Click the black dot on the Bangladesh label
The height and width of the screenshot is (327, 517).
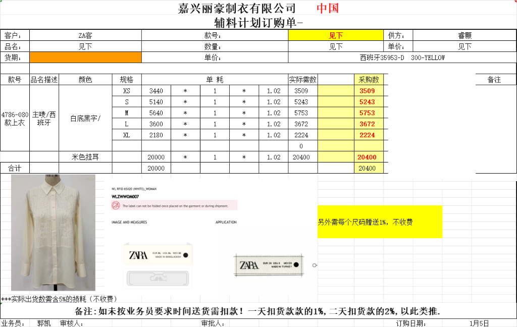(x=186, y=254)
